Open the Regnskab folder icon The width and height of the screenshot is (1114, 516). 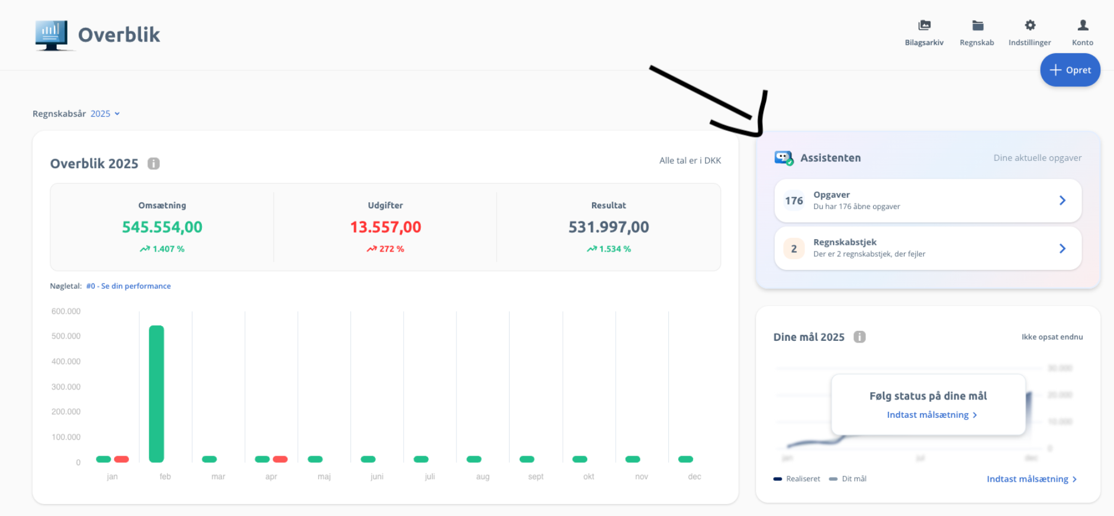point(977,25)
